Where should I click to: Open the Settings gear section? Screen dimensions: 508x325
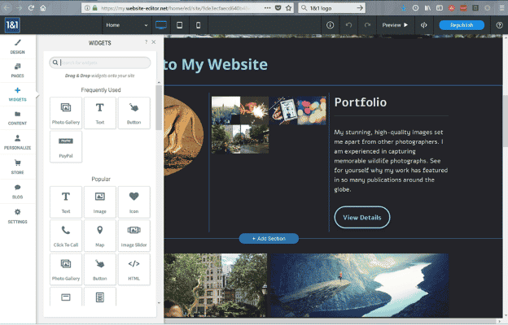[x=17, y=216]
